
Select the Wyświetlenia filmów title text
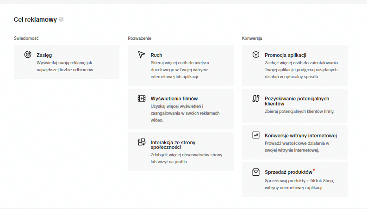click(174, 98)
